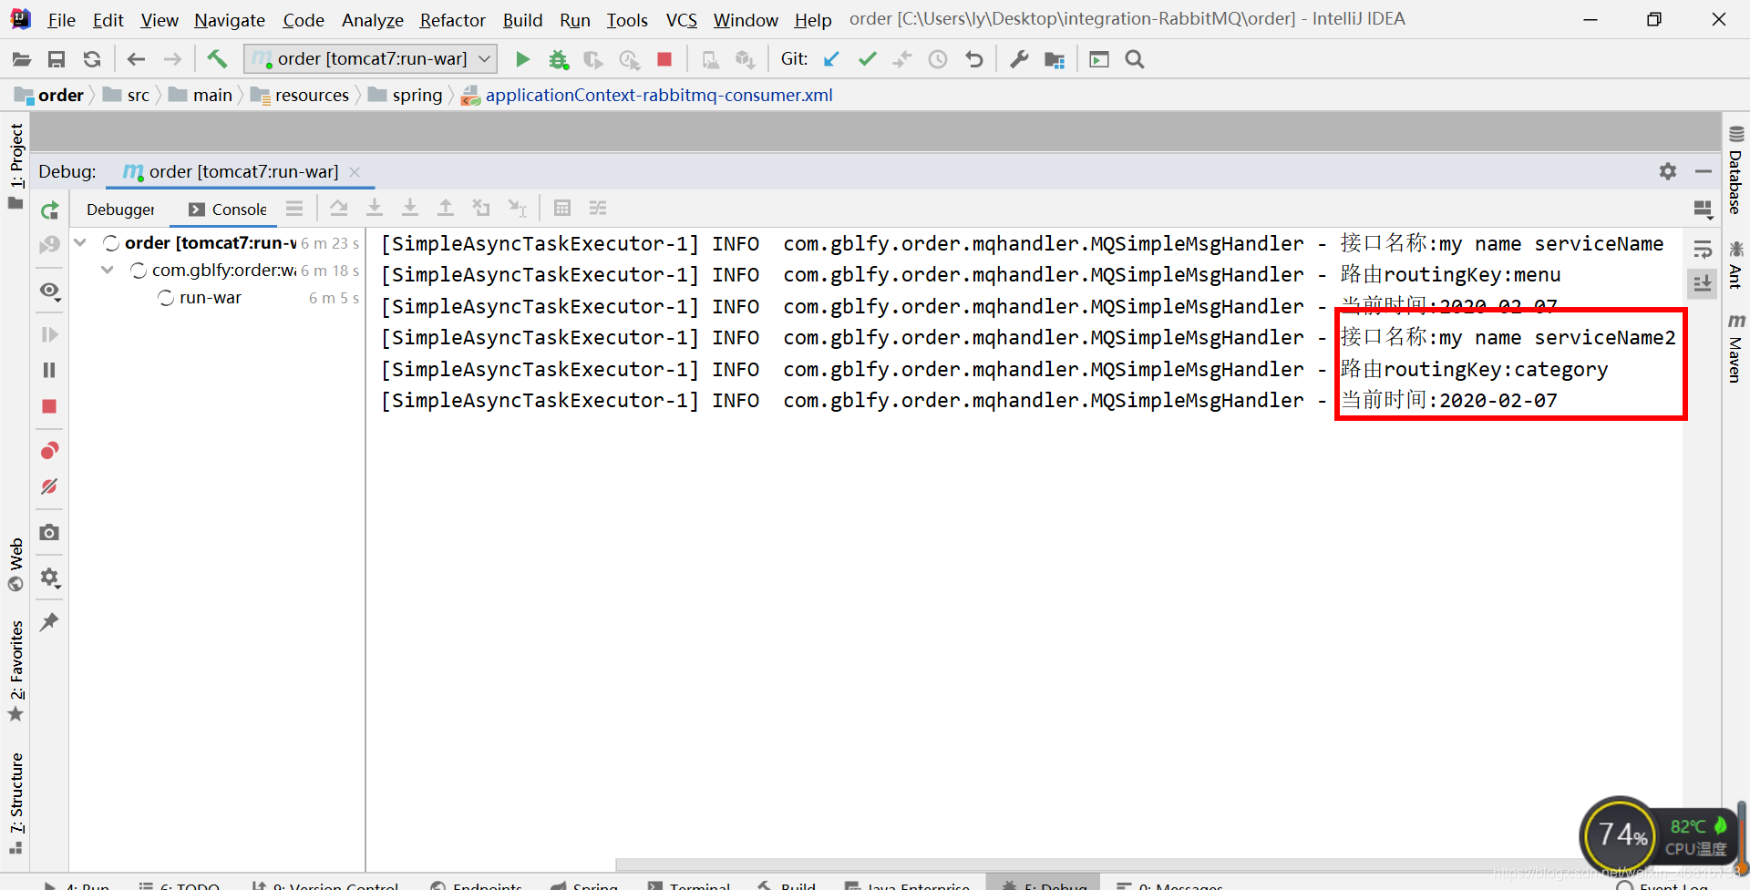Commit changes with the green checkmark

(867, 59)
